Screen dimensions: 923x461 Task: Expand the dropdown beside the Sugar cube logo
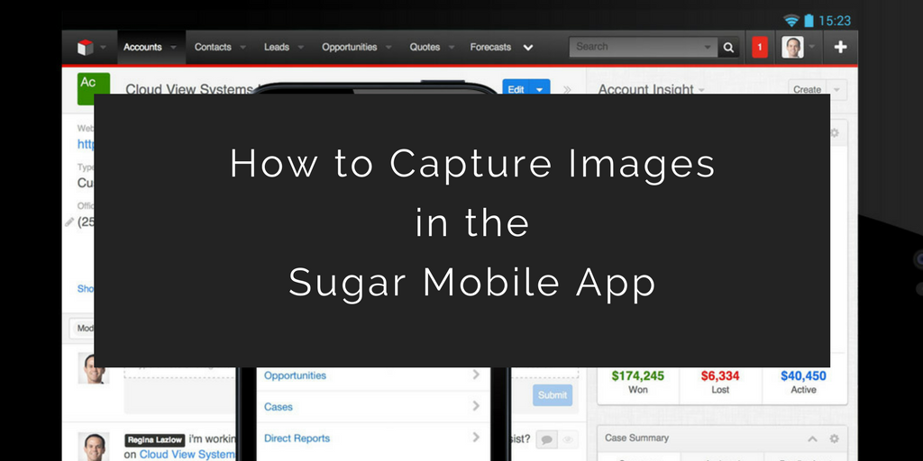pos(104,47)
